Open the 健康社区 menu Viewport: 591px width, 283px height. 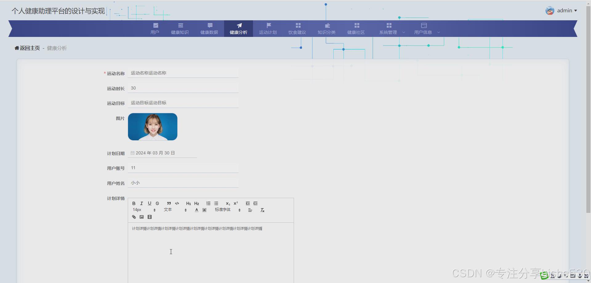[x=356, y=29]
